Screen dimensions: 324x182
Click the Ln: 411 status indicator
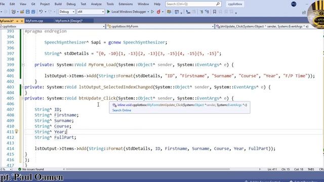(x=272, y=169)
